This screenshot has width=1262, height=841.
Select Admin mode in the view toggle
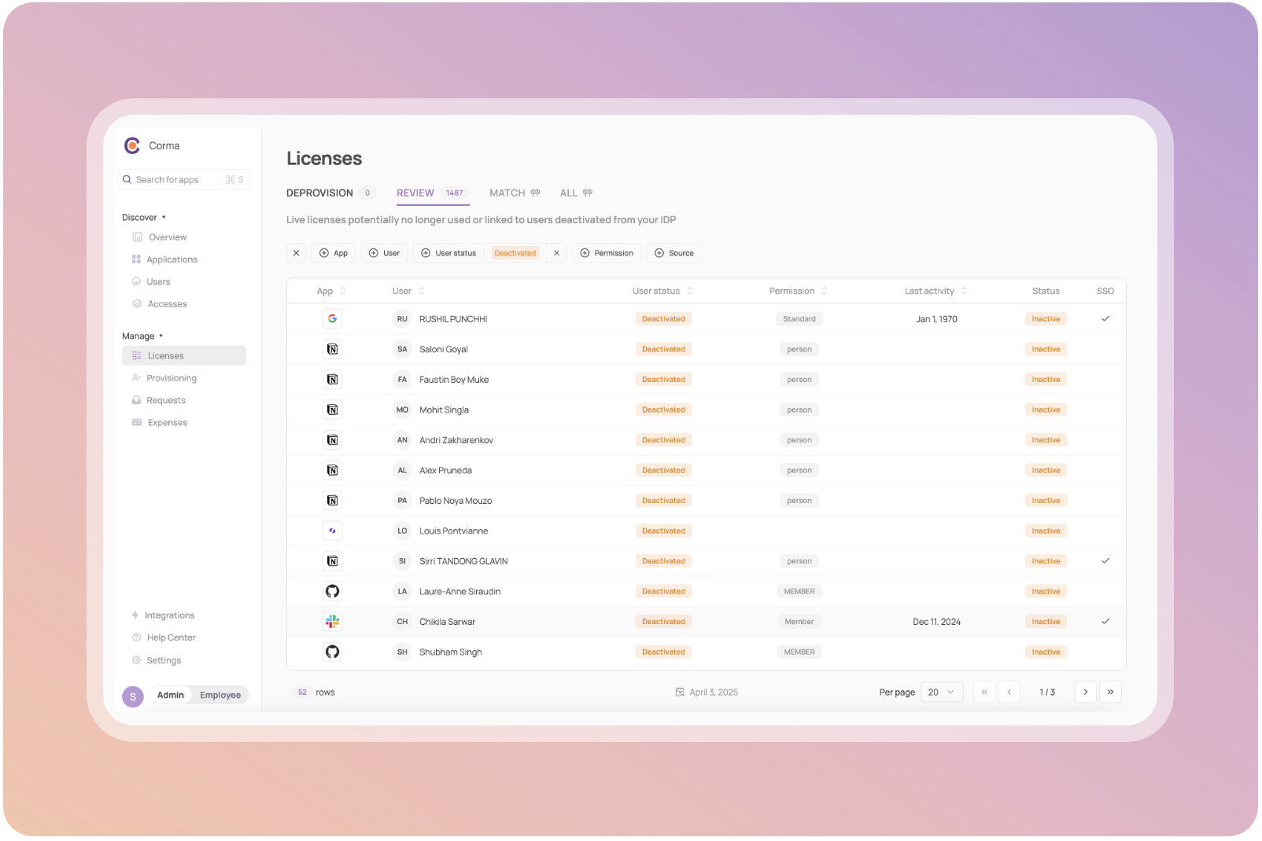coord(170,696)
